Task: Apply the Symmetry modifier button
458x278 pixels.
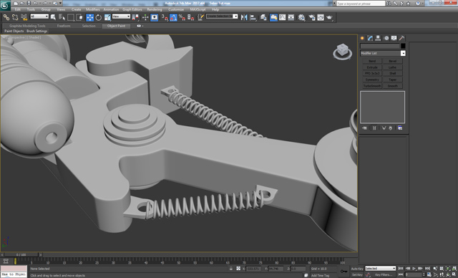Action: 372,80
